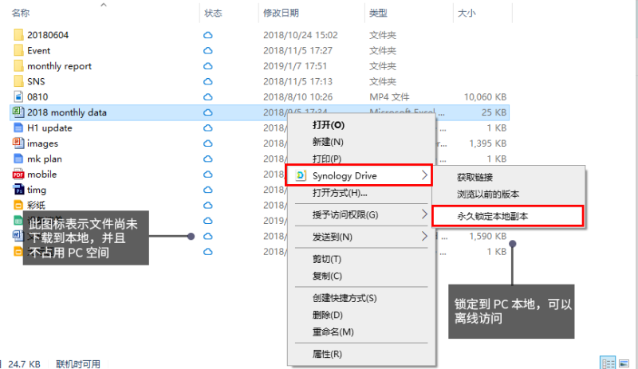Switch to large icons view in status bar

(624, 363)
